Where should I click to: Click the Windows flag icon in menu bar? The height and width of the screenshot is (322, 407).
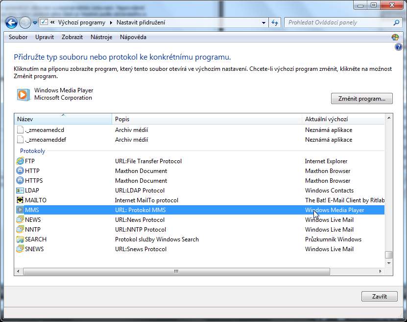[x=395, y=37]
